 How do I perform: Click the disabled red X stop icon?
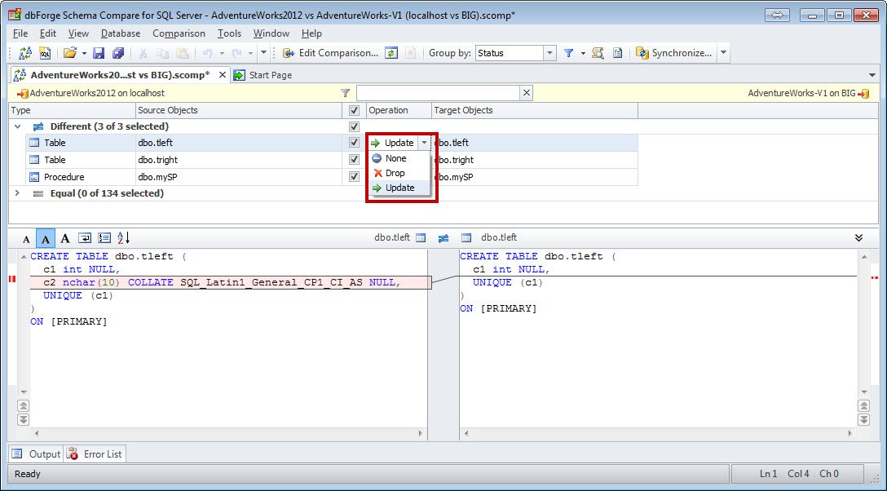[x=410, y=53]
